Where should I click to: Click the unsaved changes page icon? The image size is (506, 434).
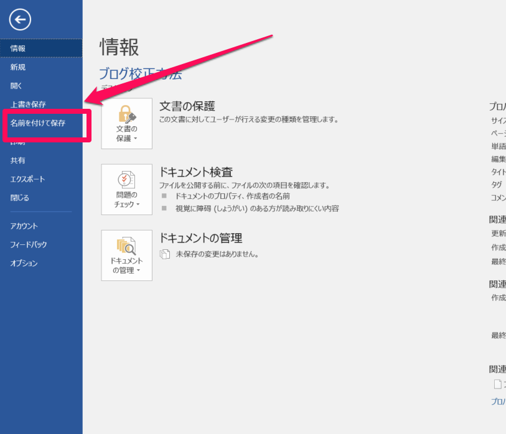164,254
